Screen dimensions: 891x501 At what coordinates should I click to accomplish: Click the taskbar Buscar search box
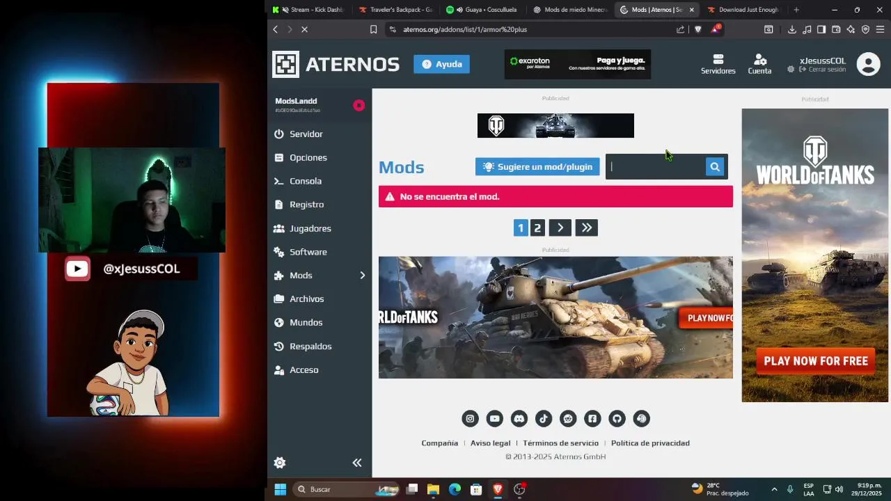[346, 489]
